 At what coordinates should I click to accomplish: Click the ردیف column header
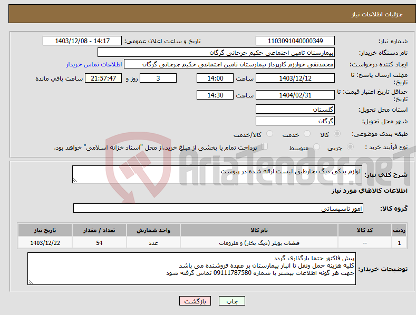tap(399, 230)
